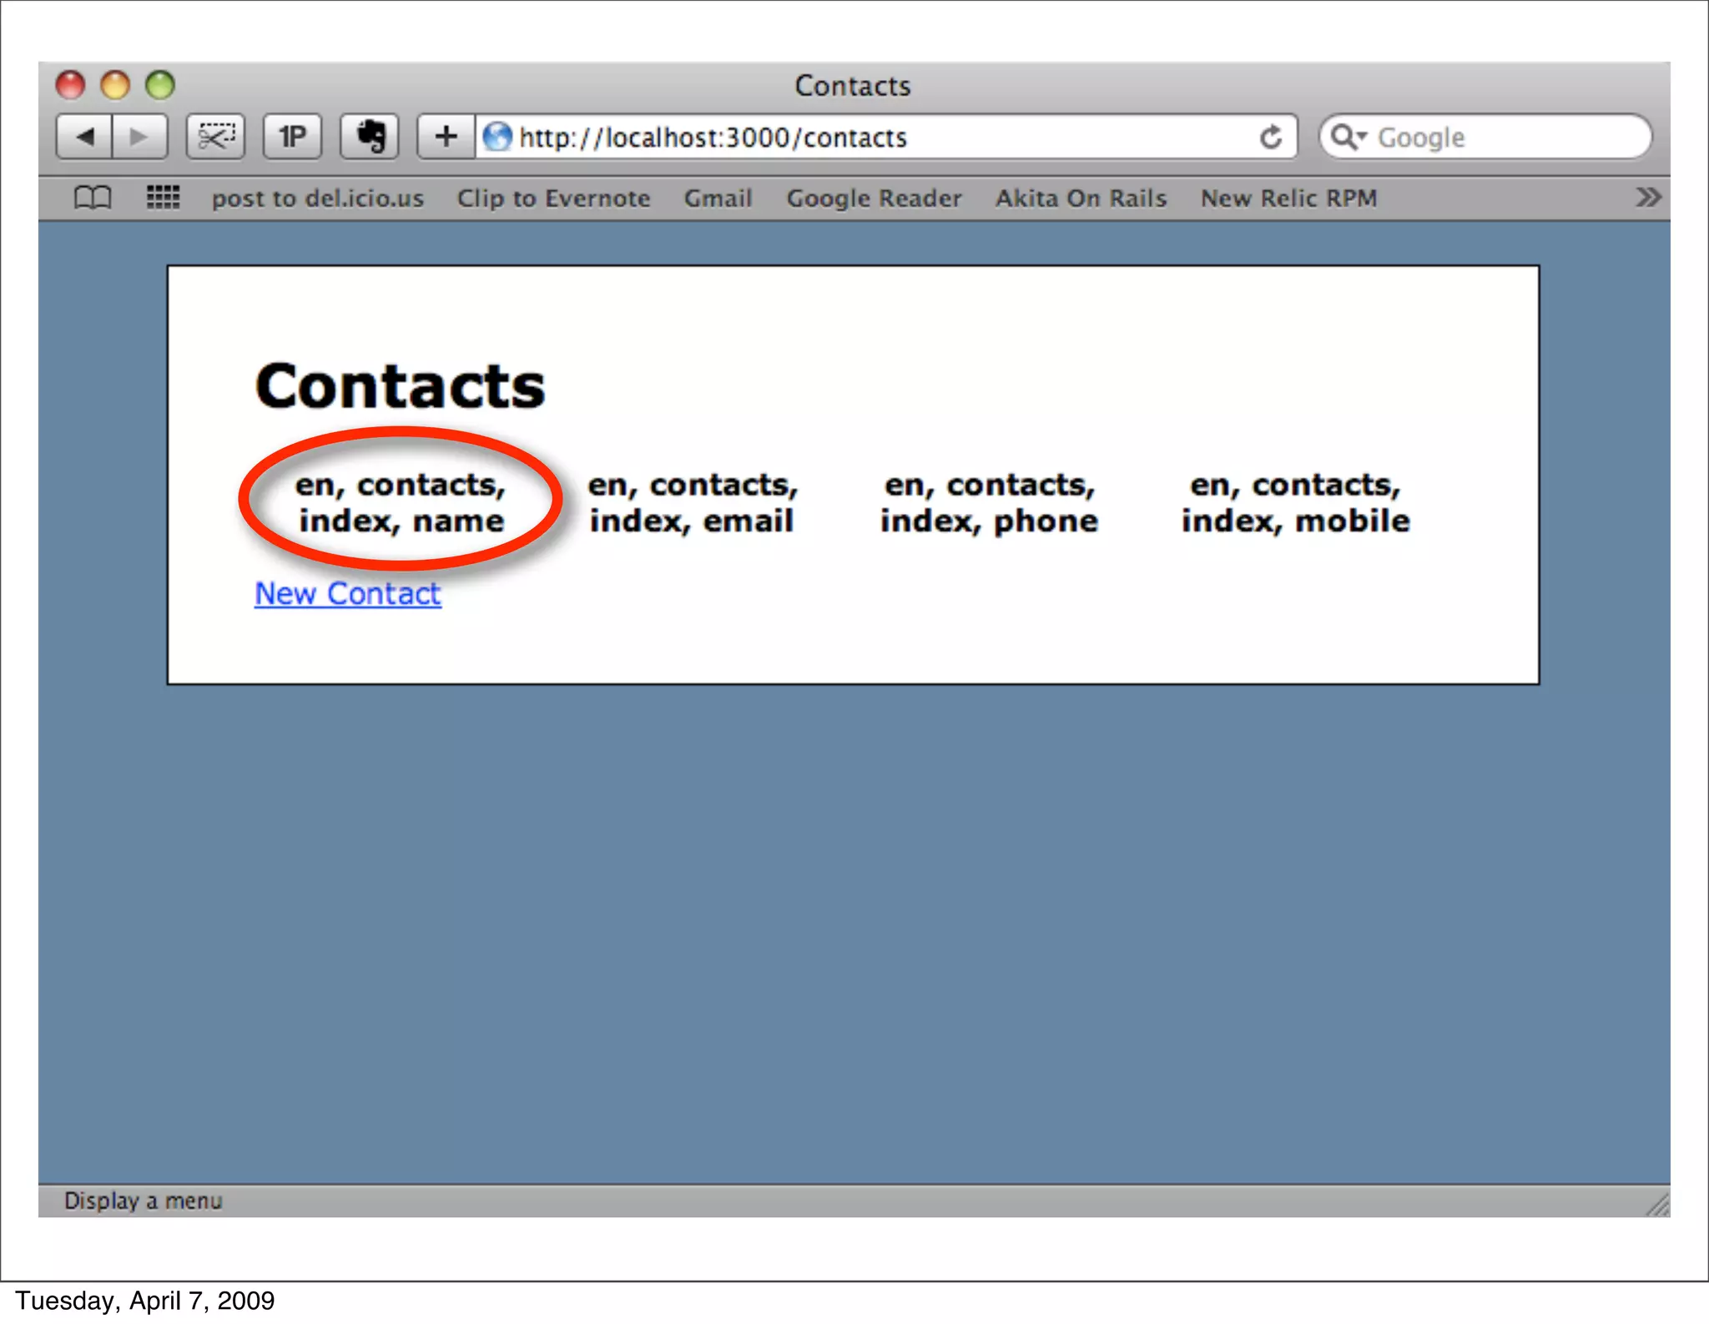This screenshot has height=1324, width=1709.
Task: Click the window resize grip corner
Action: 1657,1205
